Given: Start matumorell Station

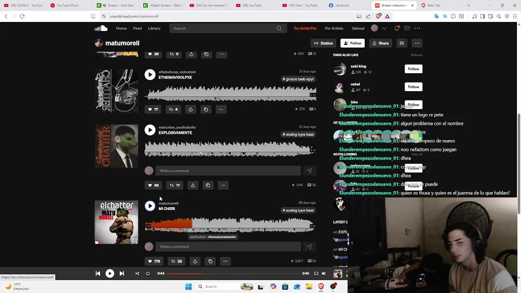Looking at the screenshot, I should tap(323, 43).
